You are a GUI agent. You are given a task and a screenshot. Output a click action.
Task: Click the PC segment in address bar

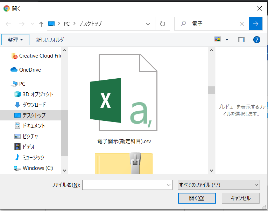tap(66, 24)
